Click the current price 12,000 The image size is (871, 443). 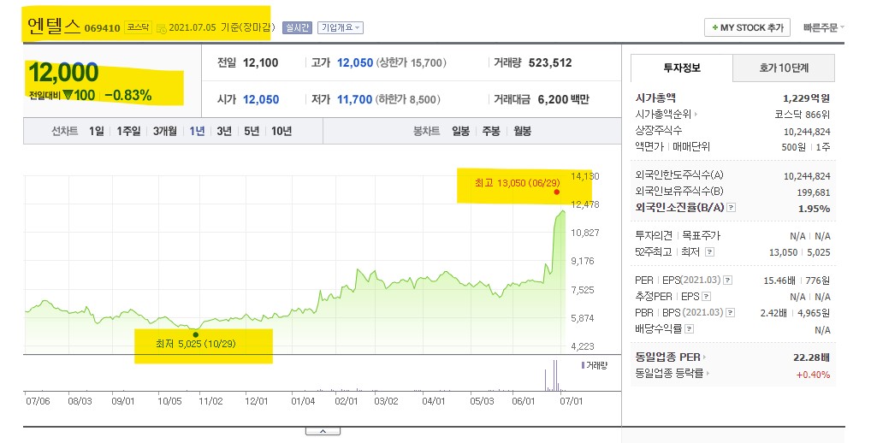click(63, 73)
